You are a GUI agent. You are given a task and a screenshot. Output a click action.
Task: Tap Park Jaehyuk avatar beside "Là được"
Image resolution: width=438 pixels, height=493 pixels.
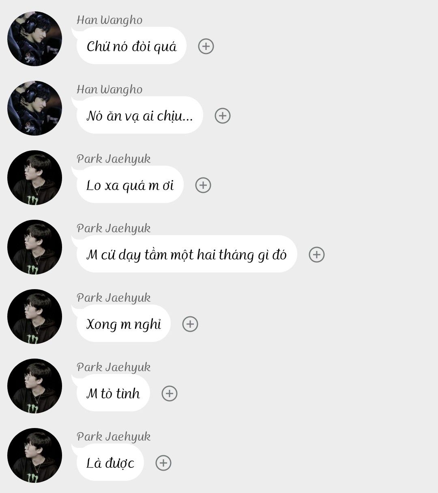pyautogui.click(x=34, y=455)
